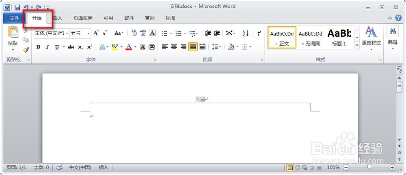The height and width of the screenshot is (175, 406).
Task: Decrease paragraph indent
Action: [x=207, y=33]
